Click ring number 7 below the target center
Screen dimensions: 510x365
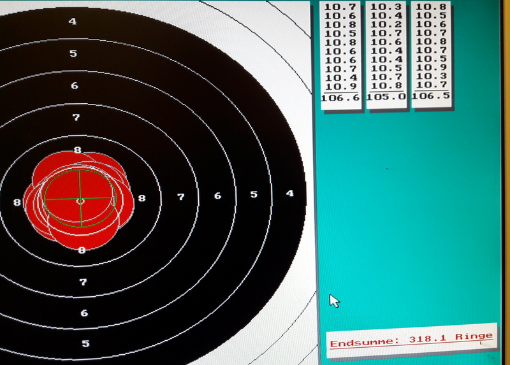tap(83, 282)
